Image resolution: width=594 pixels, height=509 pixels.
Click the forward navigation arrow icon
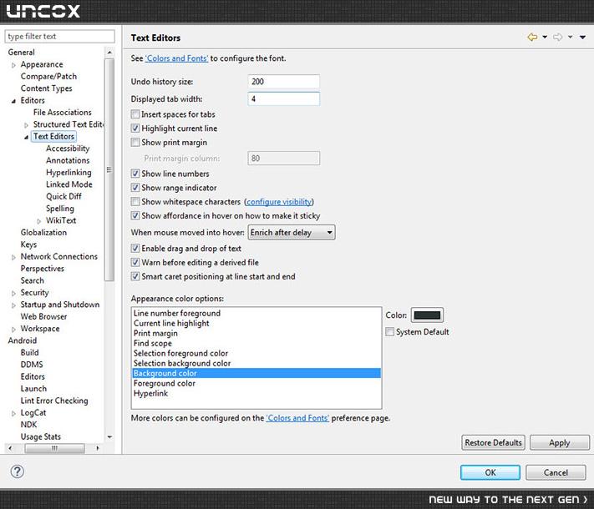(557, 37)
